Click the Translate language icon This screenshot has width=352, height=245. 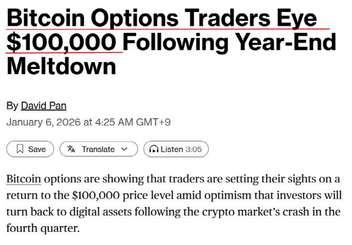[x=71, y=149]
